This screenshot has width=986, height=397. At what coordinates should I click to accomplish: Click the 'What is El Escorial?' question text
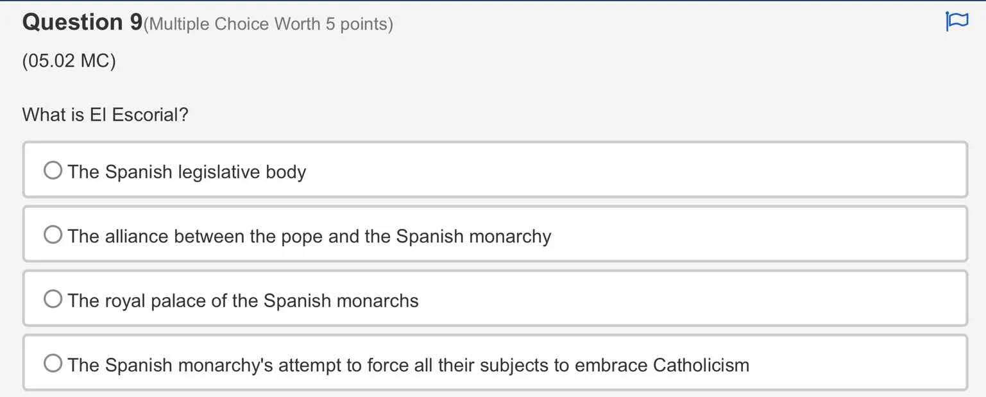105,114
